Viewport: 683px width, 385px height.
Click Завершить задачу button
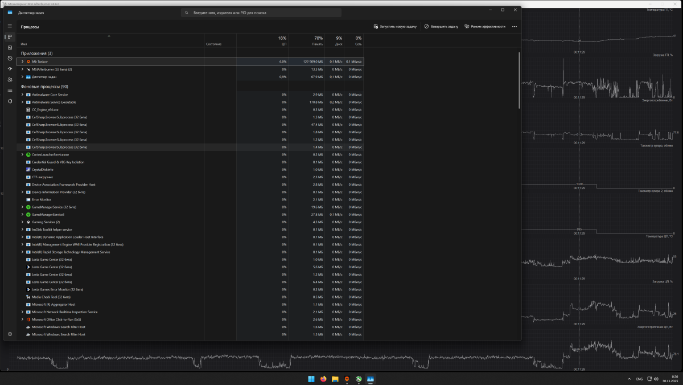click(441, 26)
